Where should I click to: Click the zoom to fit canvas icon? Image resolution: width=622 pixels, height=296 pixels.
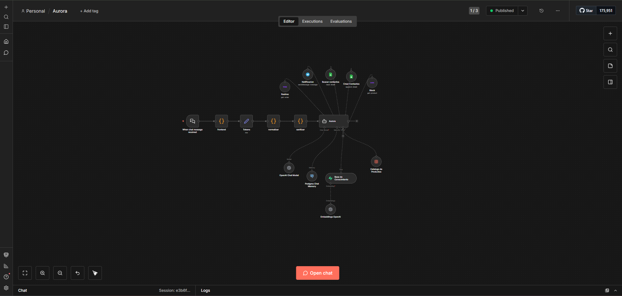[x=25, y=273]
